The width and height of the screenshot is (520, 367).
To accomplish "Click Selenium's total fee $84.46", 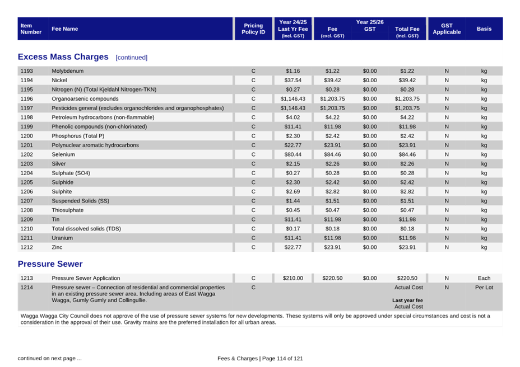I will pos(407,154).
